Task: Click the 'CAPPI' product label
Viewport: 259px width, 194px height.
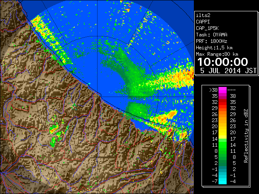Action: click(x=203, y=22)
